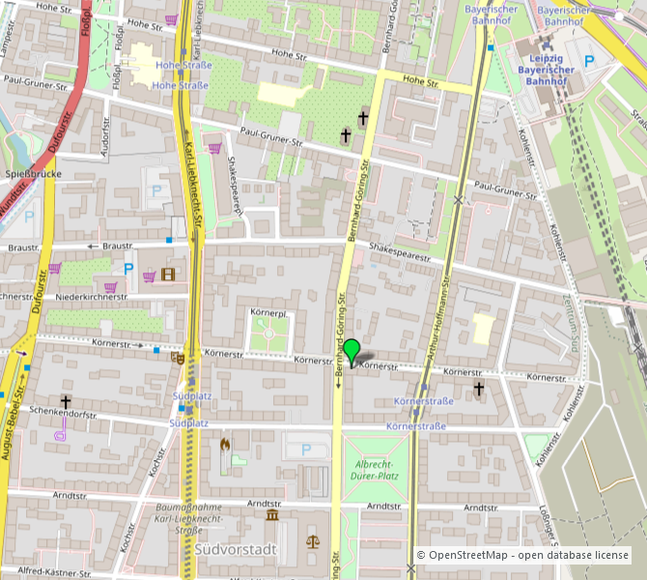647x580 pixels.
Task: Click the Albrecht-Dürer-Platz park label
Action: click(371, 469)
